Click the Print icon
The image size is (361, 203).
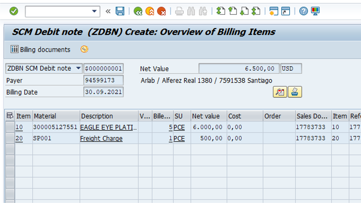coord(179,11)
